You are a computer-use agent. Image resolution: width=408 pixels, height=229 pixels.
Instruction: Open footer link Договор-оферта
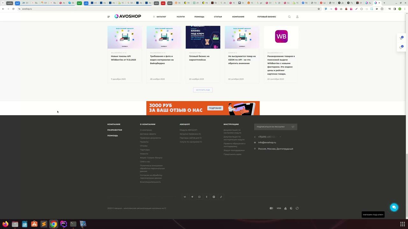(148, 134)
